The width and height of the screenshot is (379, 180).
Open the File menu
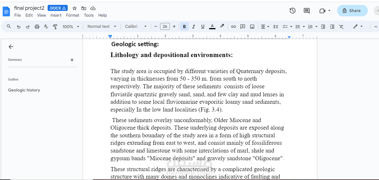pos(18,15)
